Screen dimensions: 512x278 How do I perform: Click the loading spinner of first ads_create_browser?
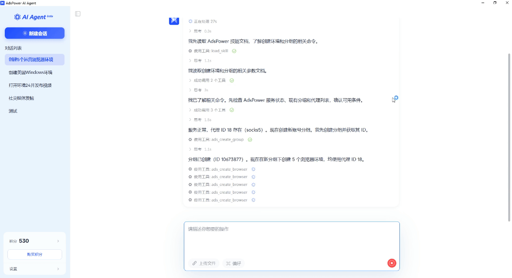(253, 169)
